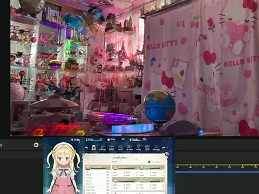Select the Defense stat row
Screen dimensions: 259x194
[98, 178]
